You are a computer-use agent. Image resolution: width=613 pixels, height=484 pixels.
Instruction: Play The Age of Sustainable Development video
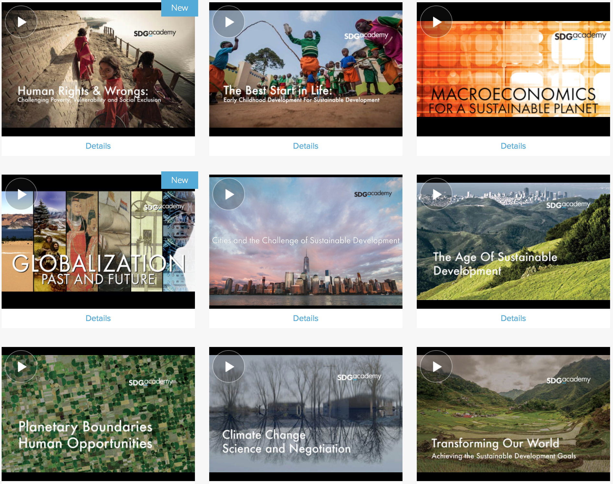pos(436,194)
